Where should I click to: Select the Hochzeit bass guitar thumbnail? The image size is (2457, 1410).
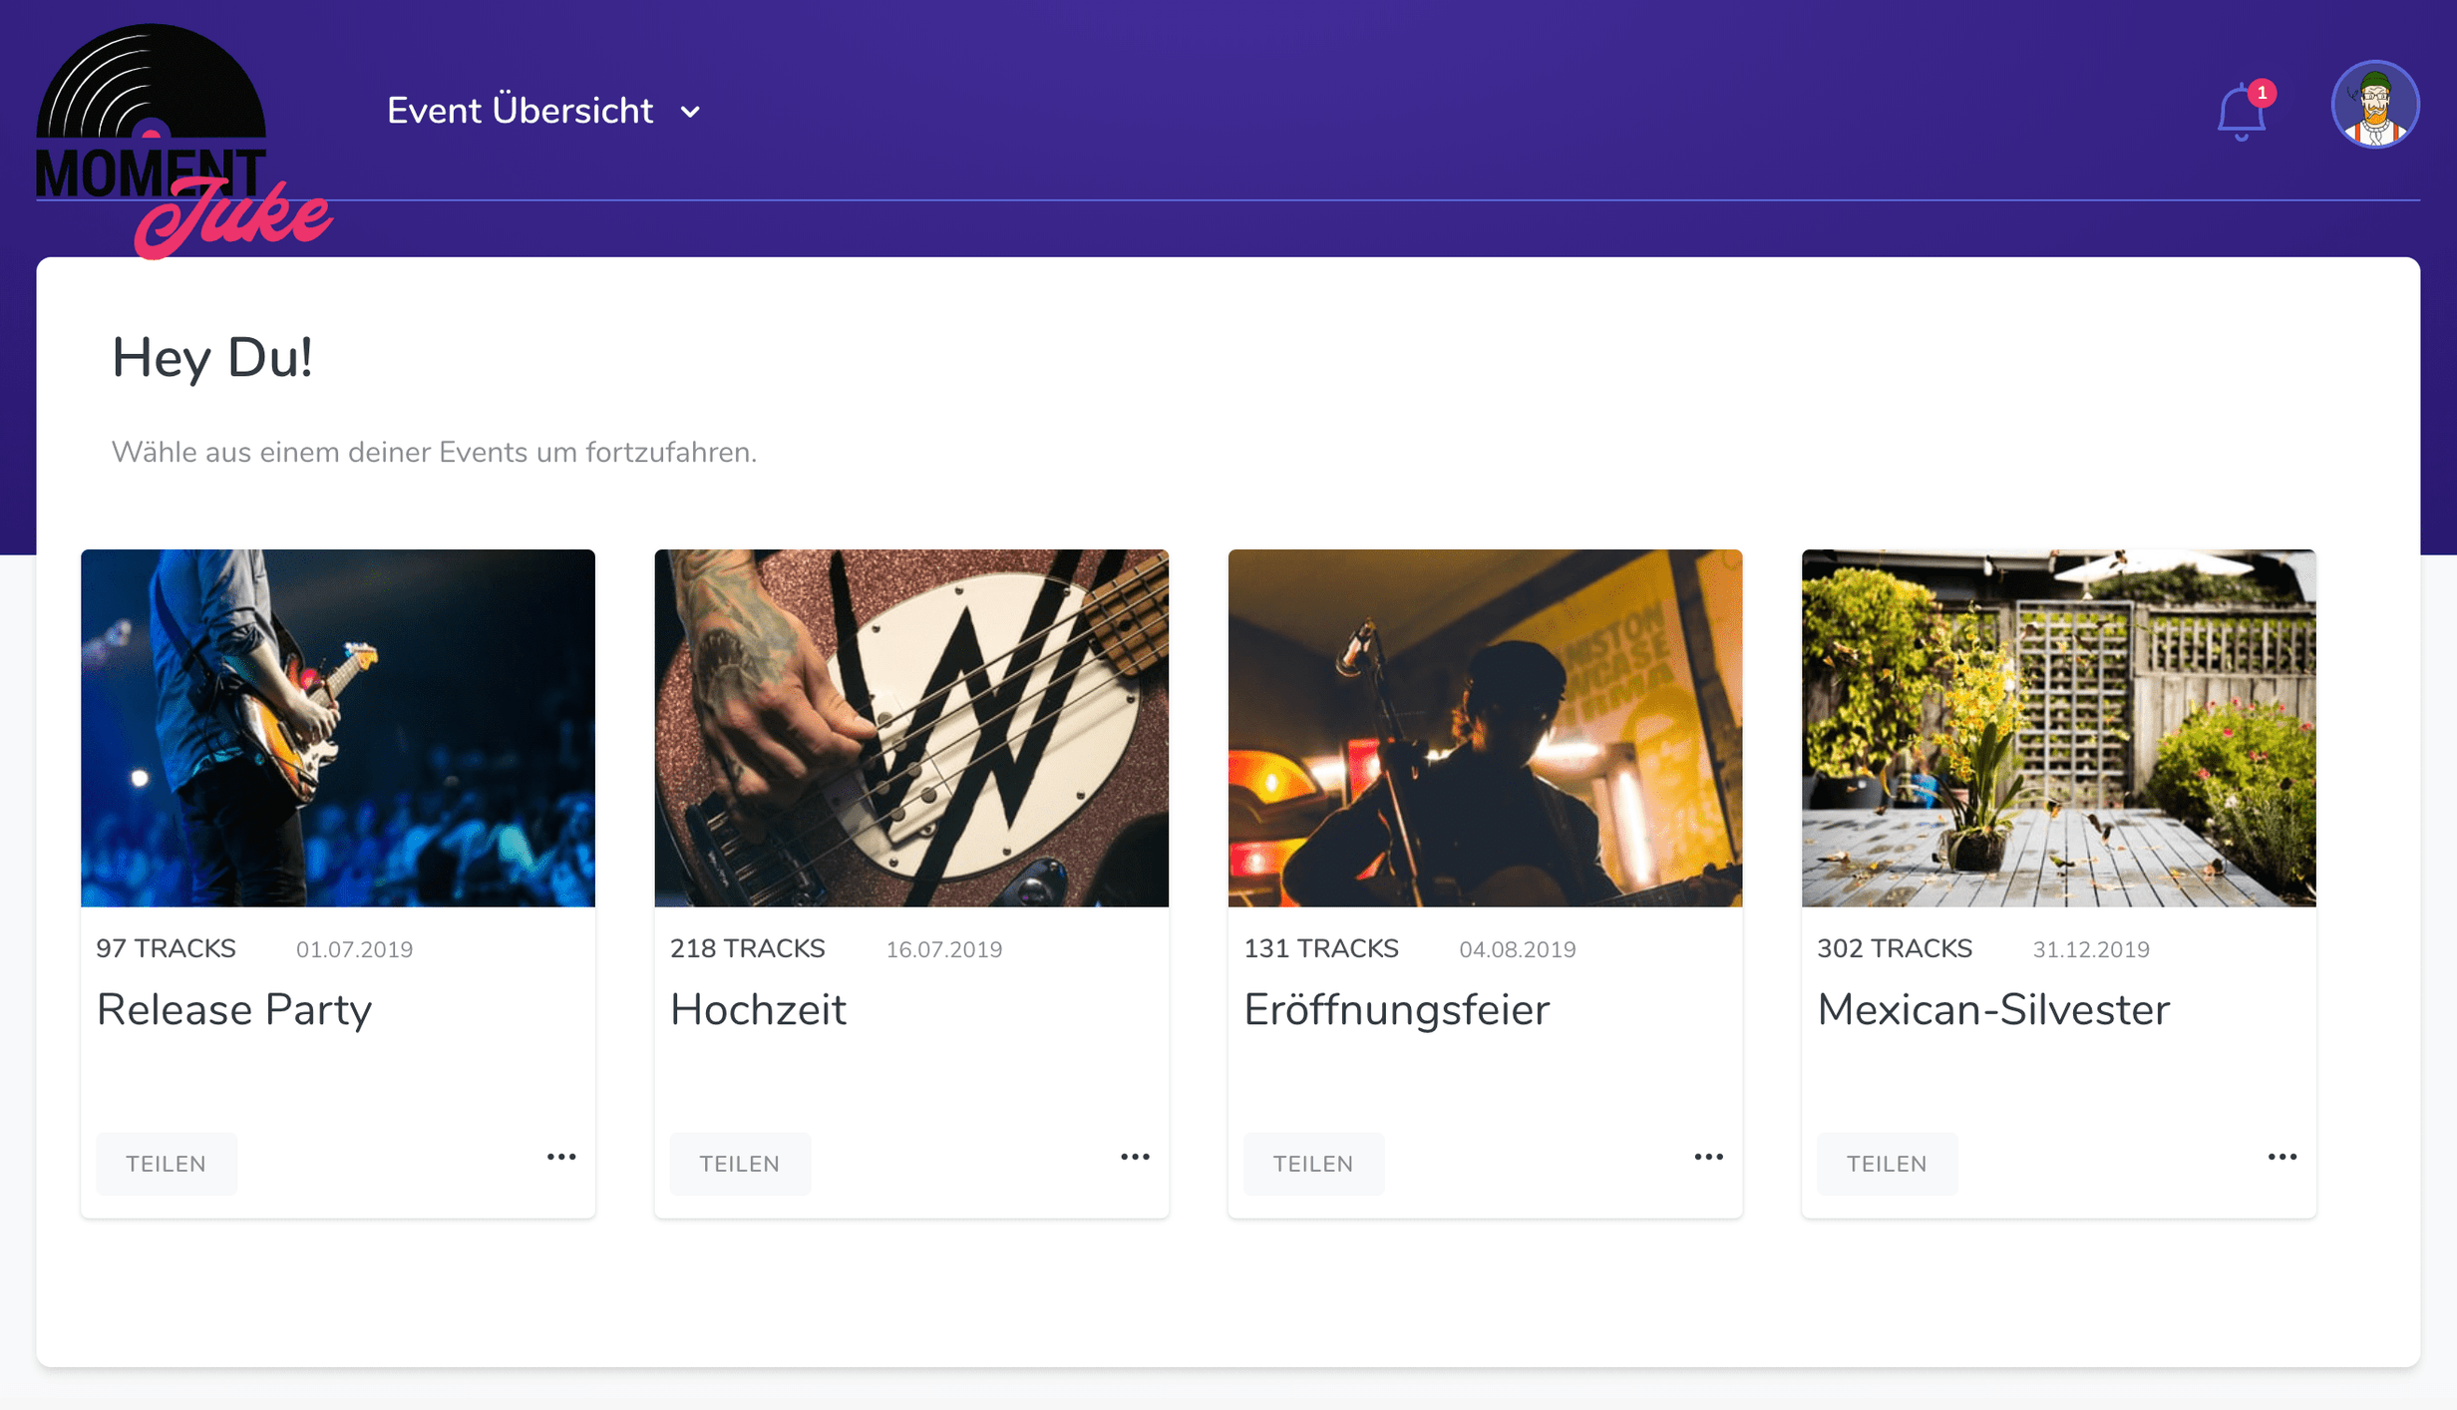(911, 728)
